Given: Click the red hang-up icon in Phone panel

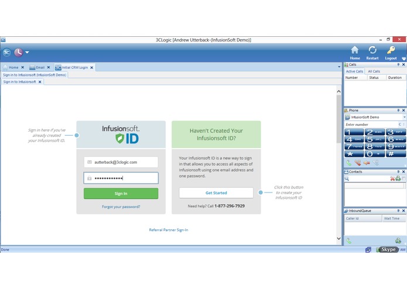Looking at the screenshot, I should [358, 163].
